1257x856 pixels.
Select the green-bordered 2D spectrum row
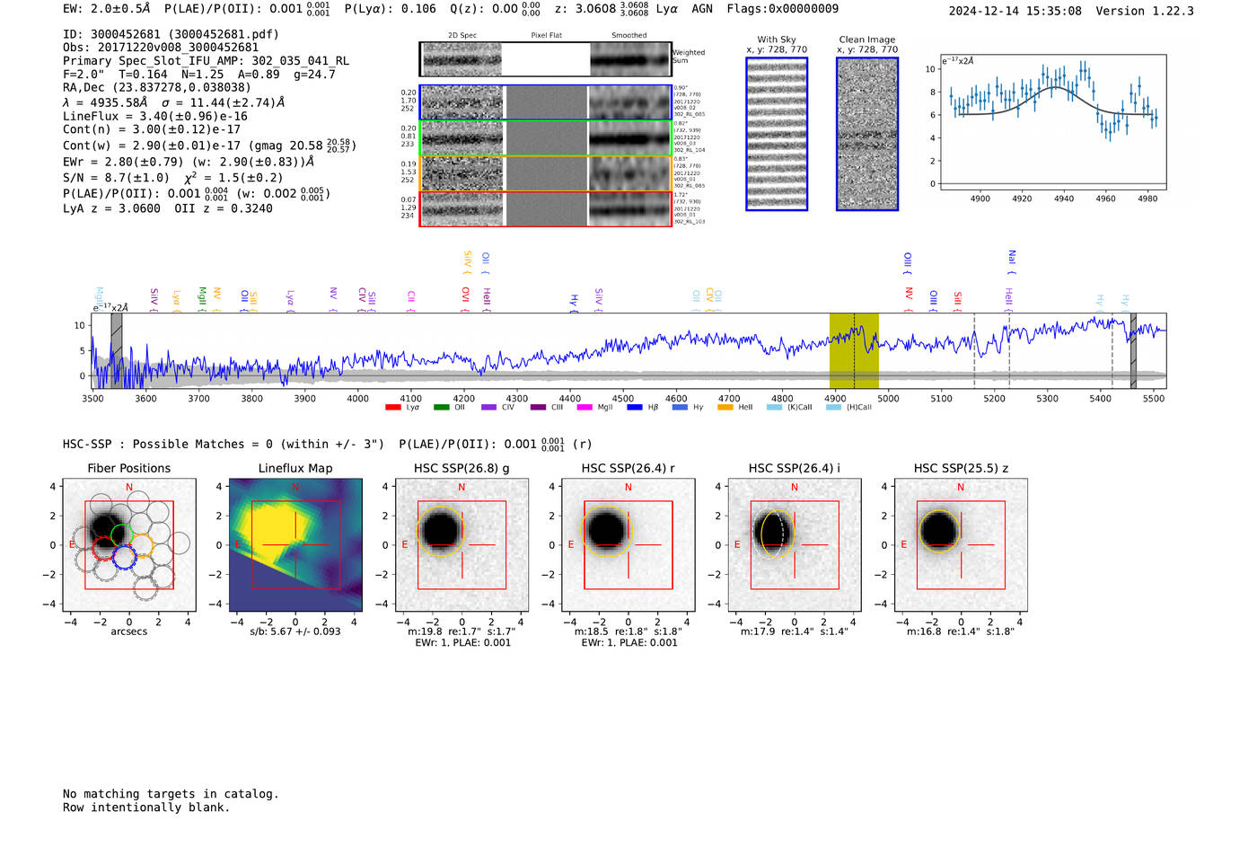546,138
